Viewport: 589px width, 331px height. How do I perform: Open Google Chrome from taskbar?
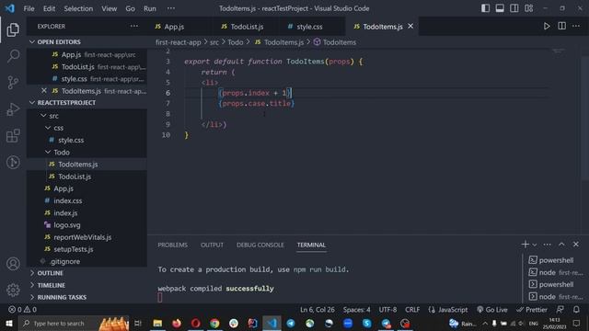point(214,323)
